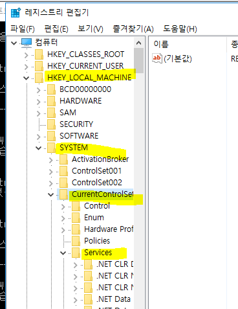The height and width of the screenshot is (309, 238).
Task: Expand the HARDWARE chevron
Action: click(x=39, y=102)
